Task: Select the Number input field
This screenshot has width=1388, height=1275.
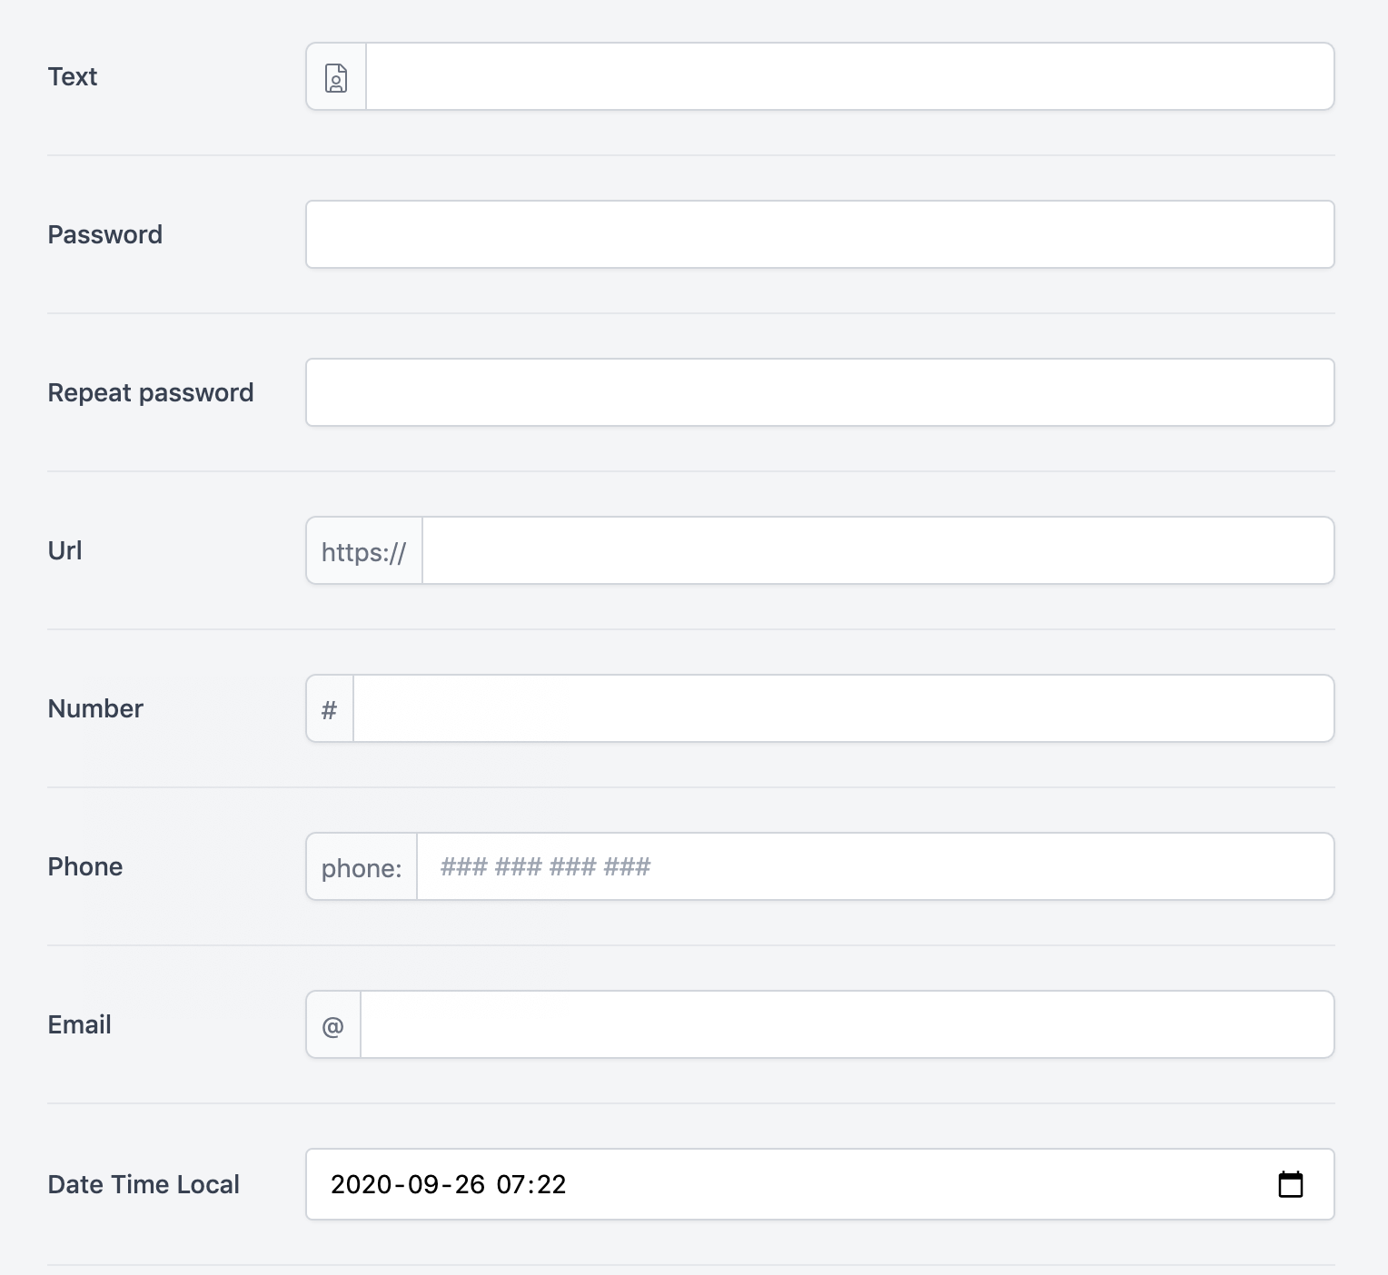Action: point(843,708)
